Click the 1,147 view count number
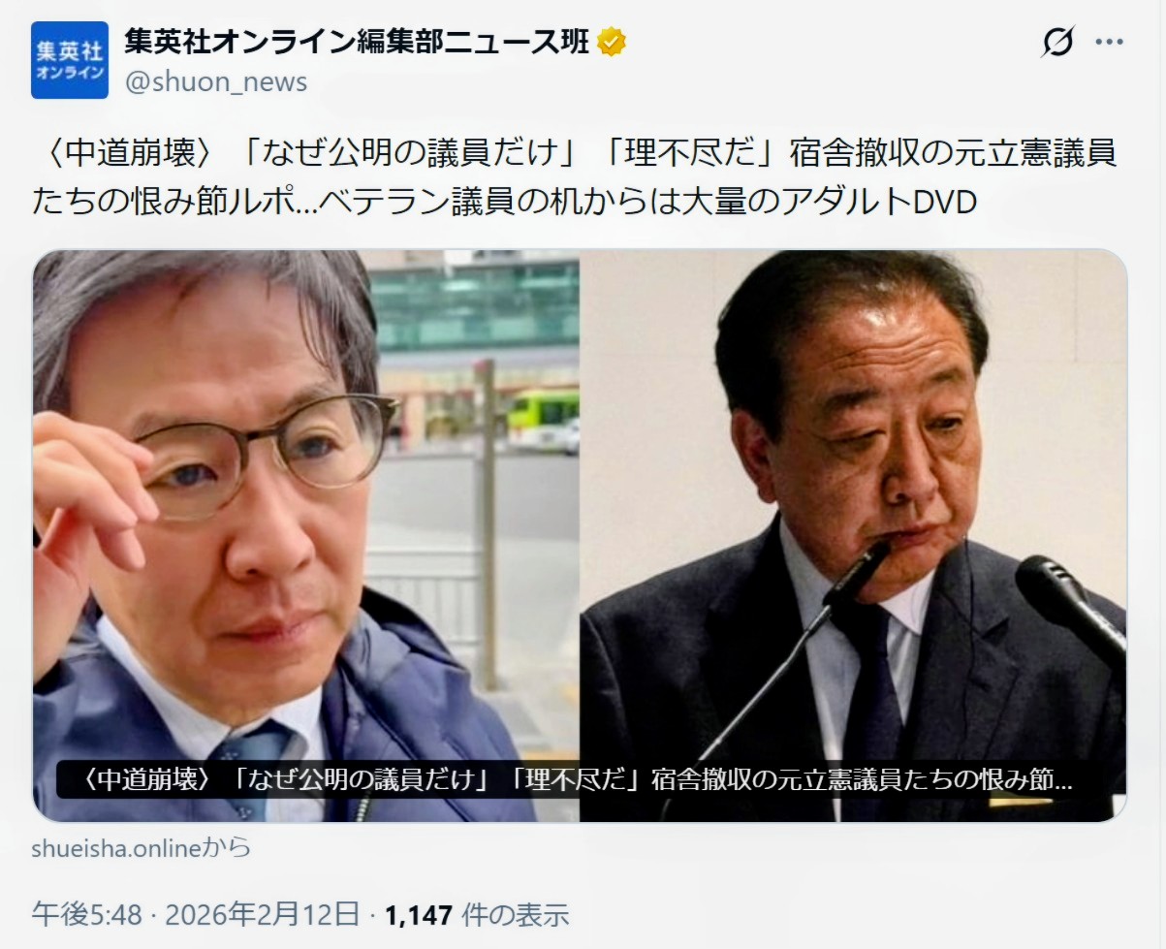The height and width of the screenshot is (949, 1166). [x=420, y=914]
